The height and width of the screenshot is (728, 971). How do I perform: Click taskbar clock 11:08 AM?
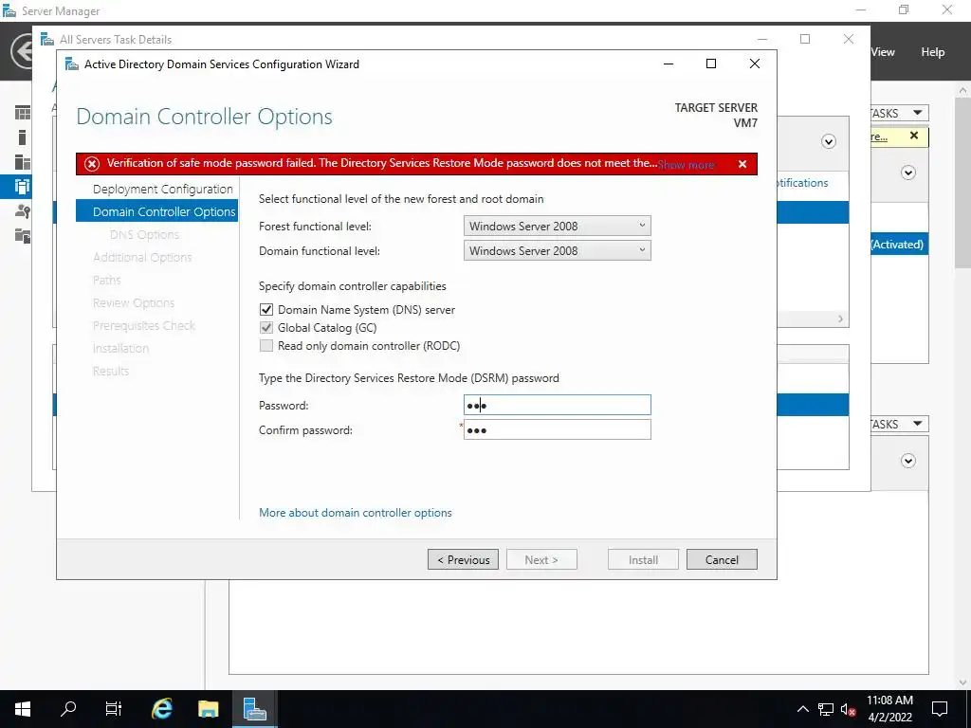point(889,701)
